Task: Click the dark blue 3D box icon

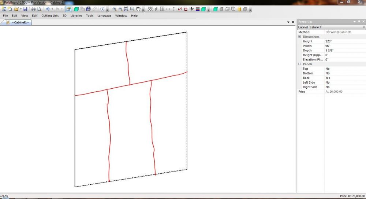Action: tap(88, 9)
